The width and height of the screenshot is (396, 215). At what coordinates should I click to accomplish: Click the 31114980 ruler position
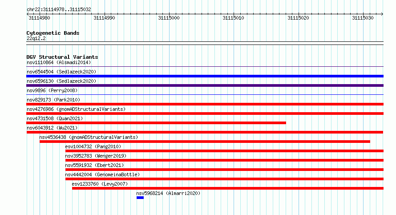coord(39,18)
